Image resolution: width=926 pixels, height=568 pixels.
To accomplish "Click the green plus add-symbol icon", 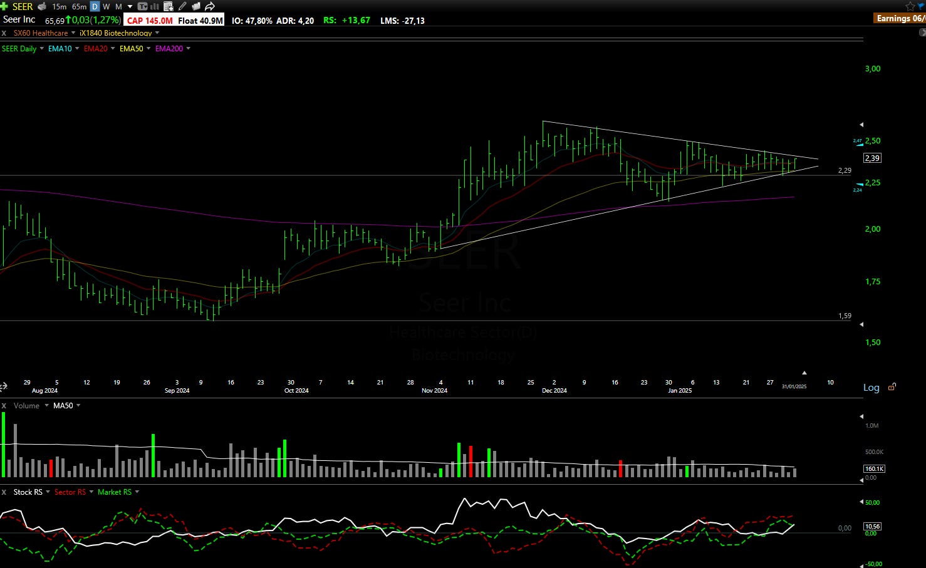I will tap(4, 6).
